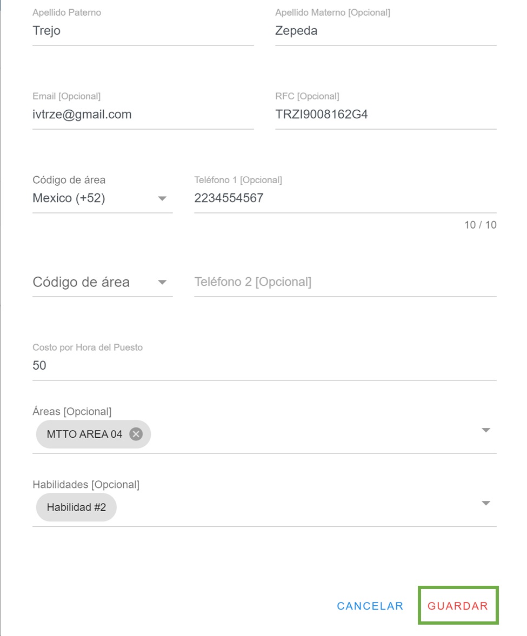Focus the Apellido Paterno field with Trejo
Screen dimensions: 527x636
pos(143,31)
